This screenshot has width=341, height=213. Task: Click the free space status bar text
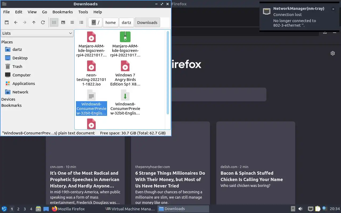click(133, 133)
